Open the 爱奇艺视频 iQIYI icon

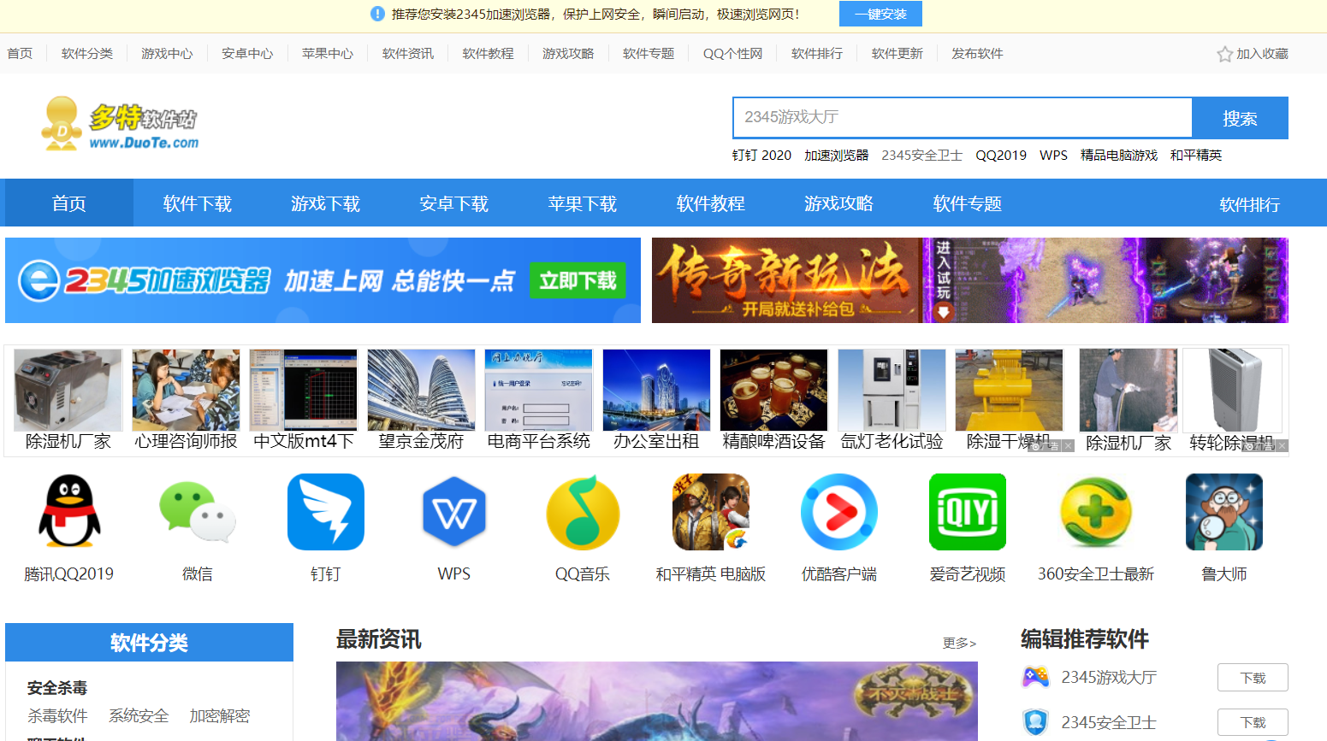click(x=968, y=511)
